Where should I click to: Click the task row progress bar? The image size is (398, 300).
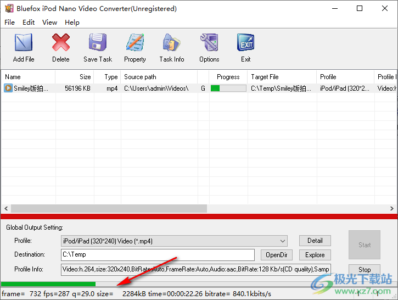coord(228,88)
